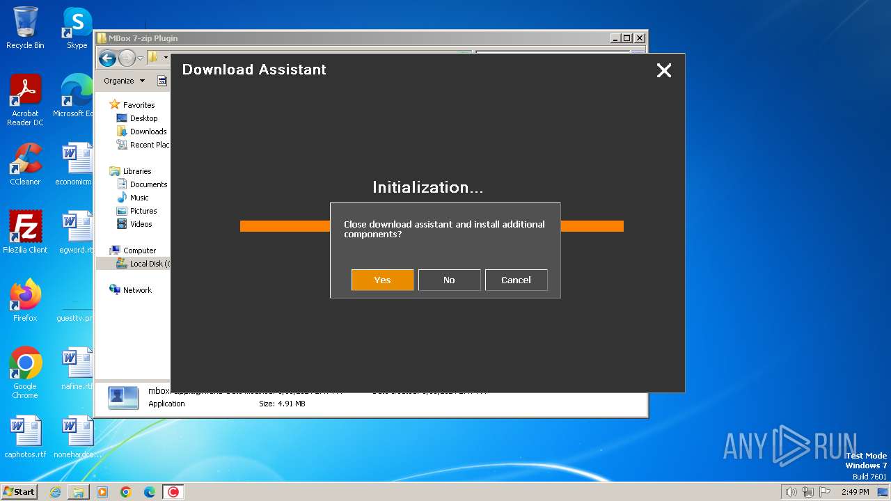
Task: Open Downloads in Favorites
Action: (141, 132)
